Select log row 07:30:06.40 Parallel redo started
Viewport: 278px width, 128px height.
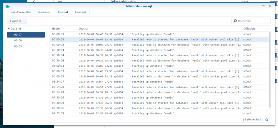(159, 103)
